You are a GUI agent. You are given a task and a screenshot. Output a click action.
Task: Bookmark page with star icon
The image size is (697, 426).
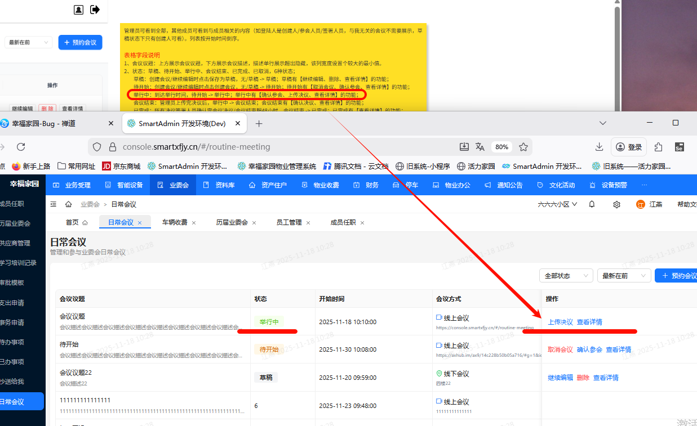coord(523,147)
